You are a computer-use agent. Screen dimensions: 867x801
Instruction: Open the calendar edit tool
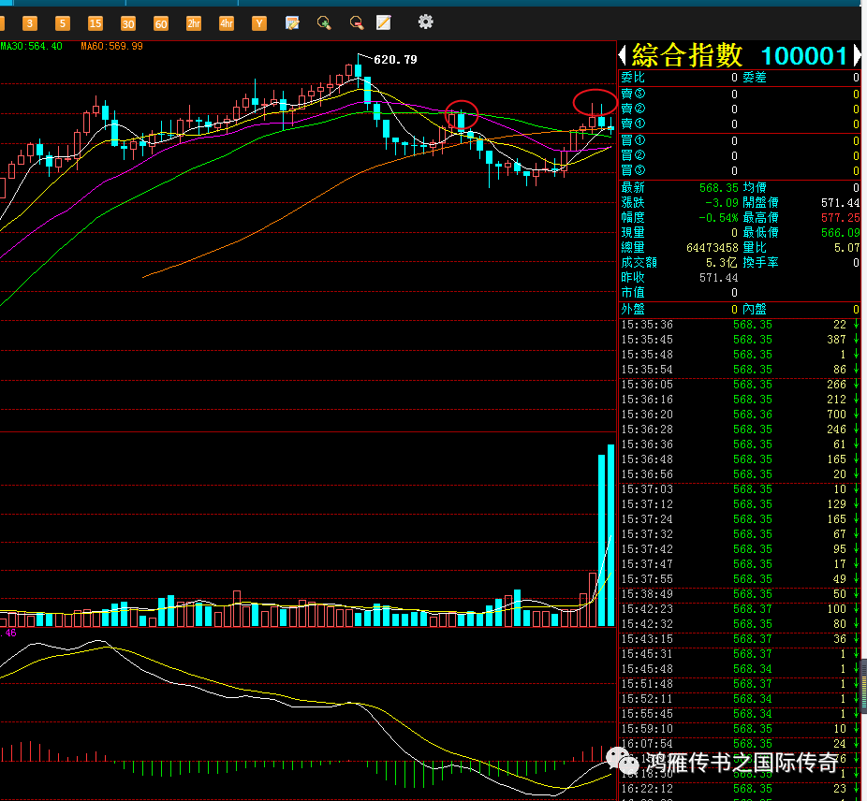coord(292,22)
